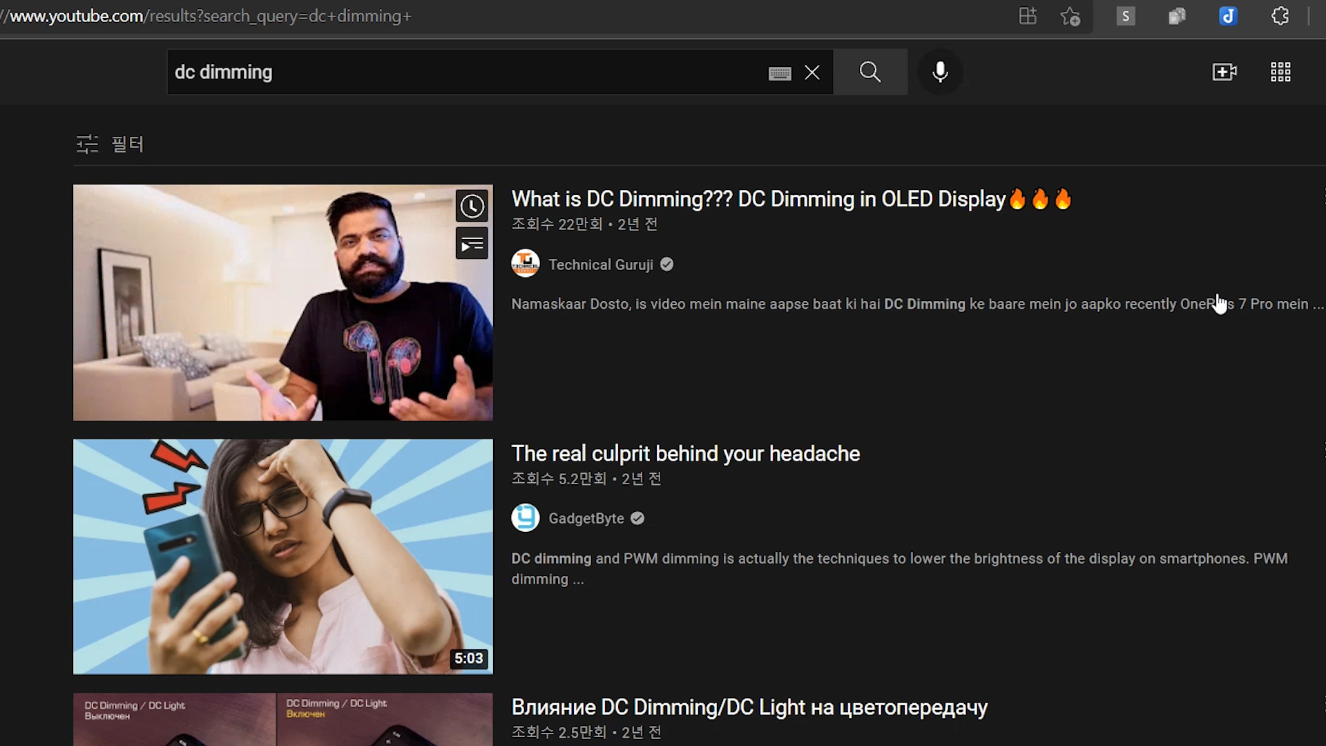The height and width of the screenshot is (746, 1326).
Task: Expand the 필터 filter options
Action: point(110,144)
